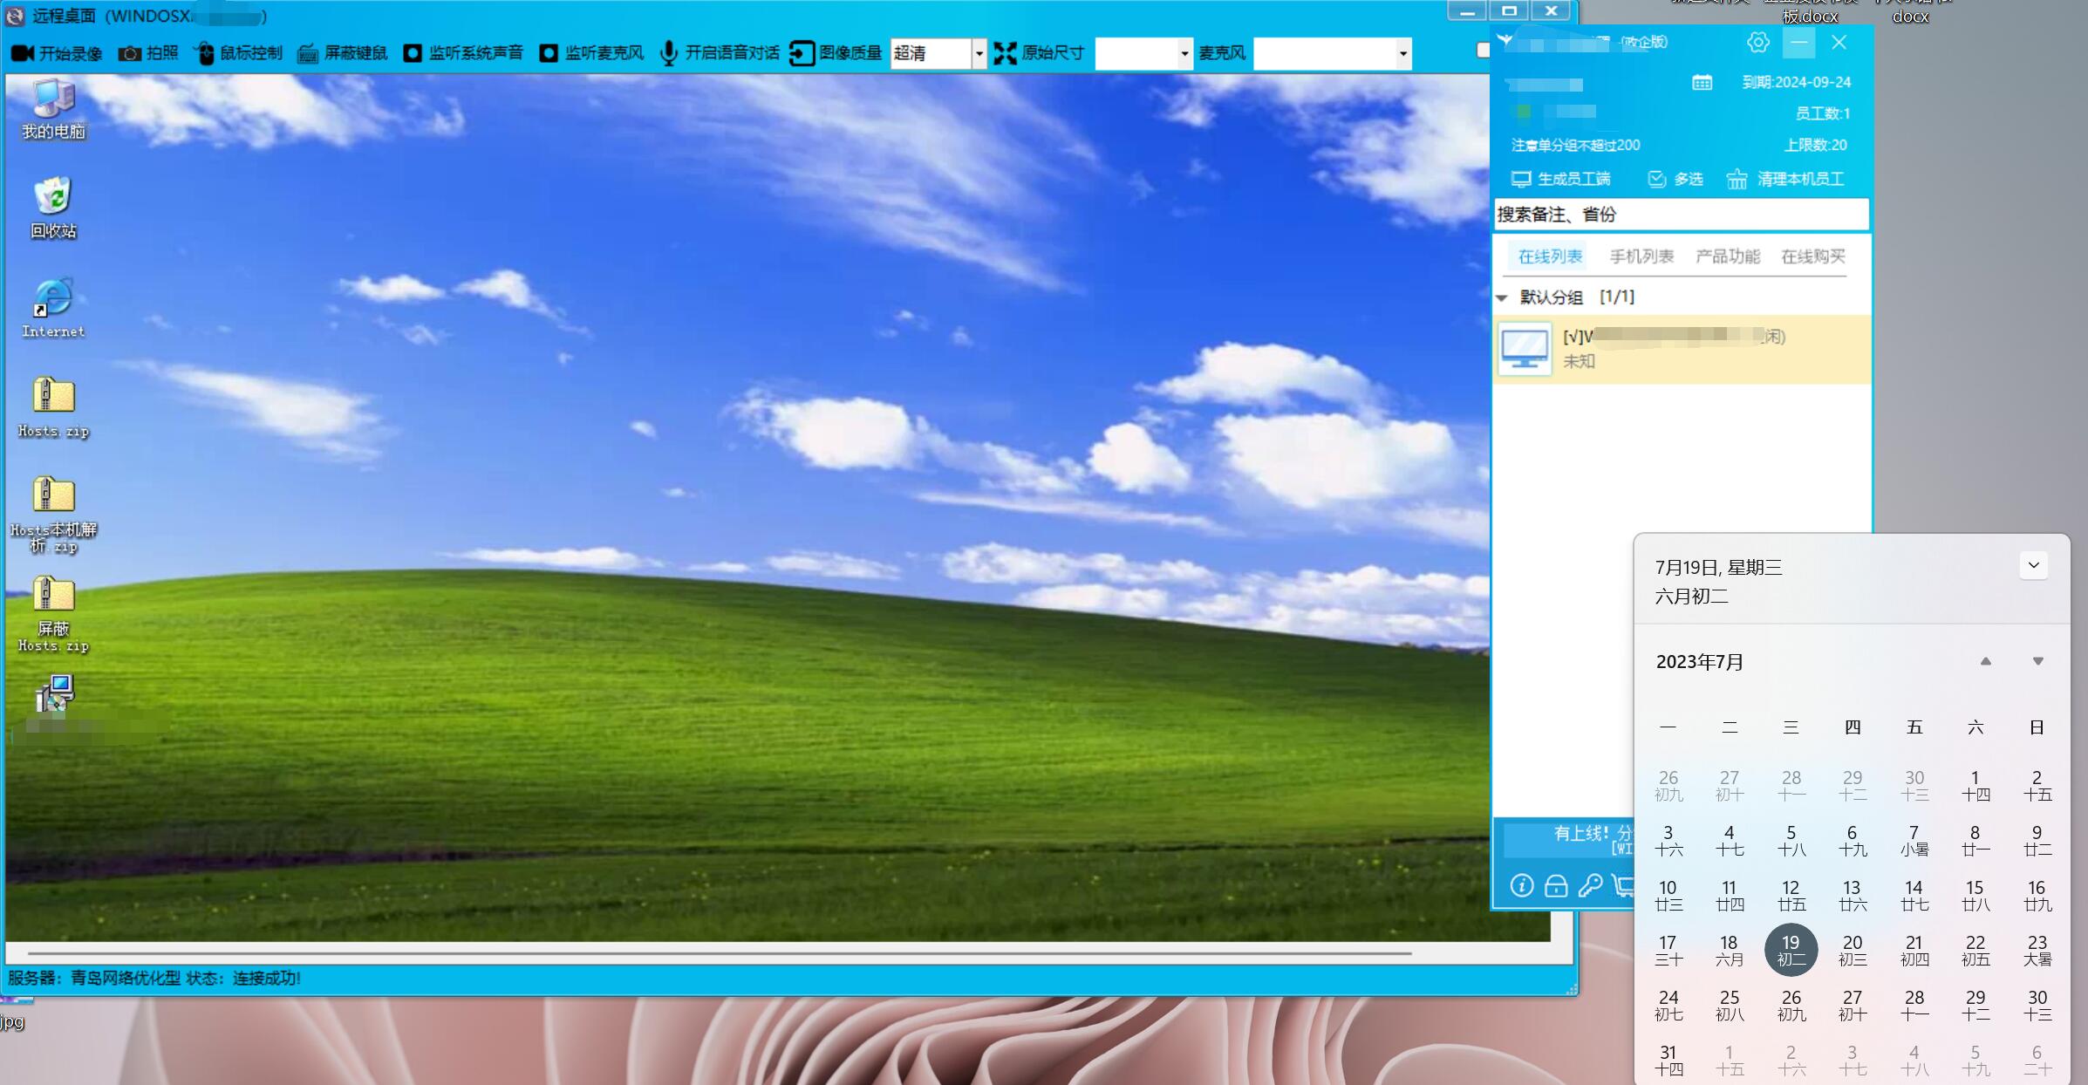
Task: Click the remote desktop horizontal scrollbar
Action: tap(720, 953)
